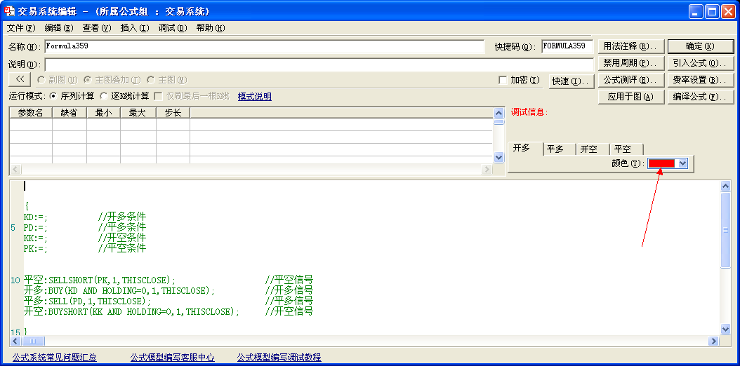
Task: Open the 公式模型编写调试教程 link
Action: pyautogui.click(x=279, y=358)
